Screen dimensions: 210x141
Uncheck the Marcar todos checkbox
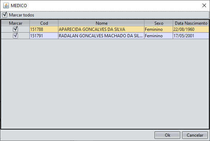(5, 15)
